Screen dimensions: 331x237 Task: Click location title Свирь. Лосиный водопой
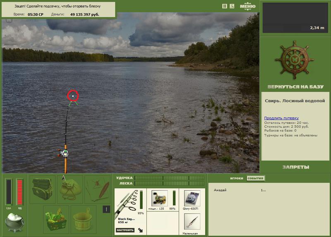295,101
